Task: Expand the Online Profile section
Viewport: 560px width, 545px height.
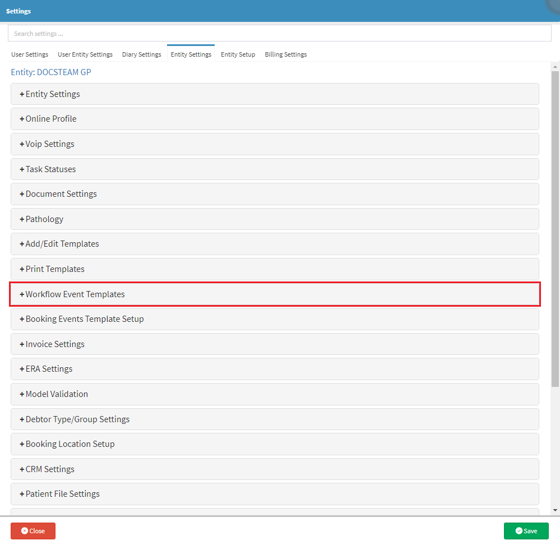Action: (275, 119)
